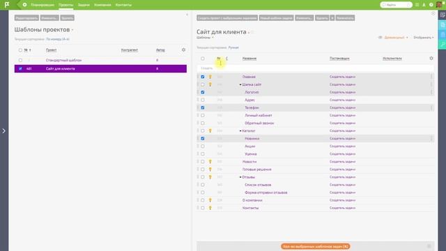This screenshot has height=251, width=446.
Task: Sort tasks by the Название column header
Action: pyautogui.click(x=249, y=59)
